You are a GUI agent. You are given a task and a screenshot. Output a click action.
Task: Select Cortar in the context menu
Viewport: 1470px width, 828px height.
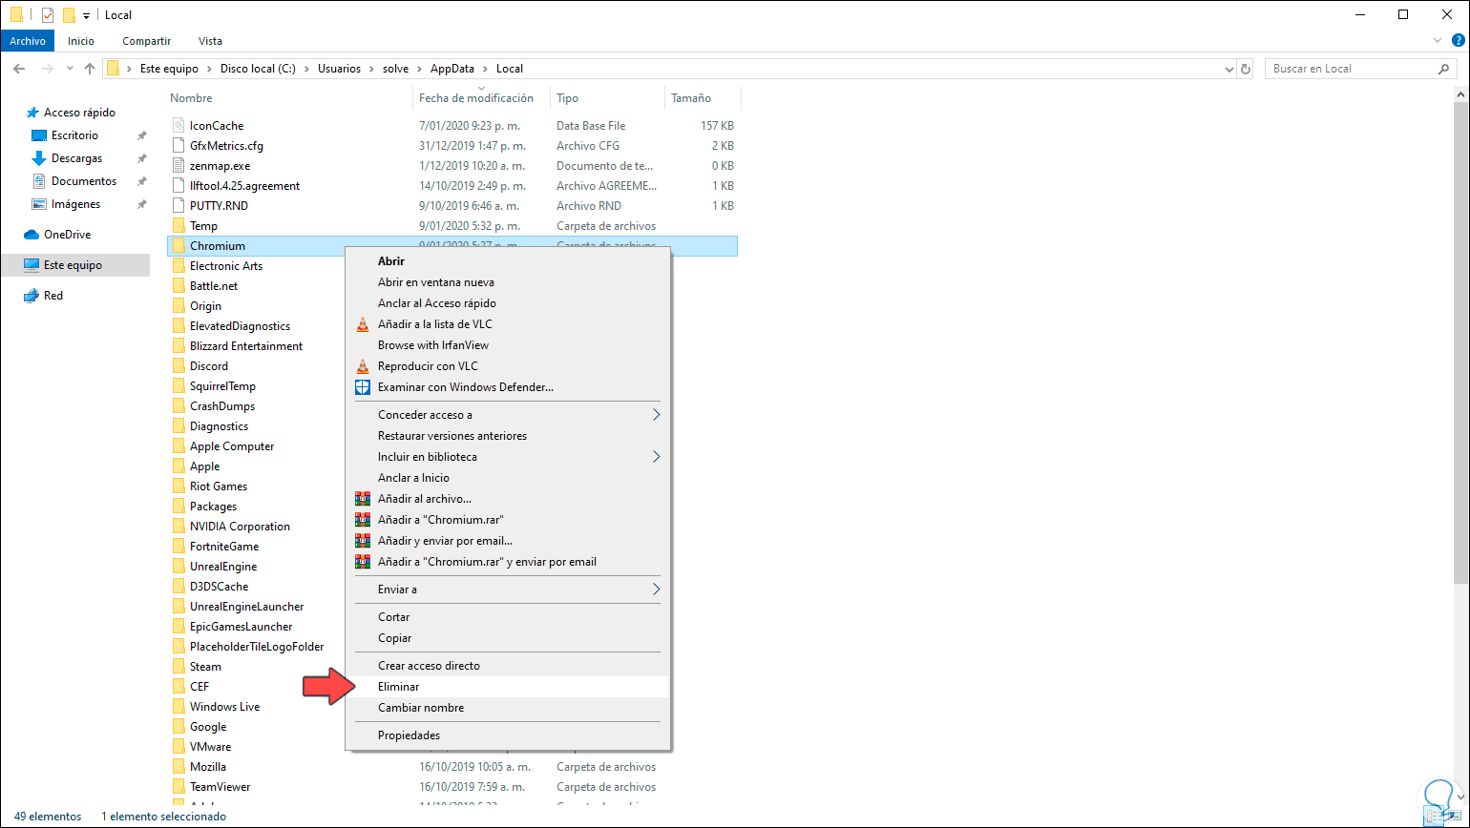click(508, 617)
